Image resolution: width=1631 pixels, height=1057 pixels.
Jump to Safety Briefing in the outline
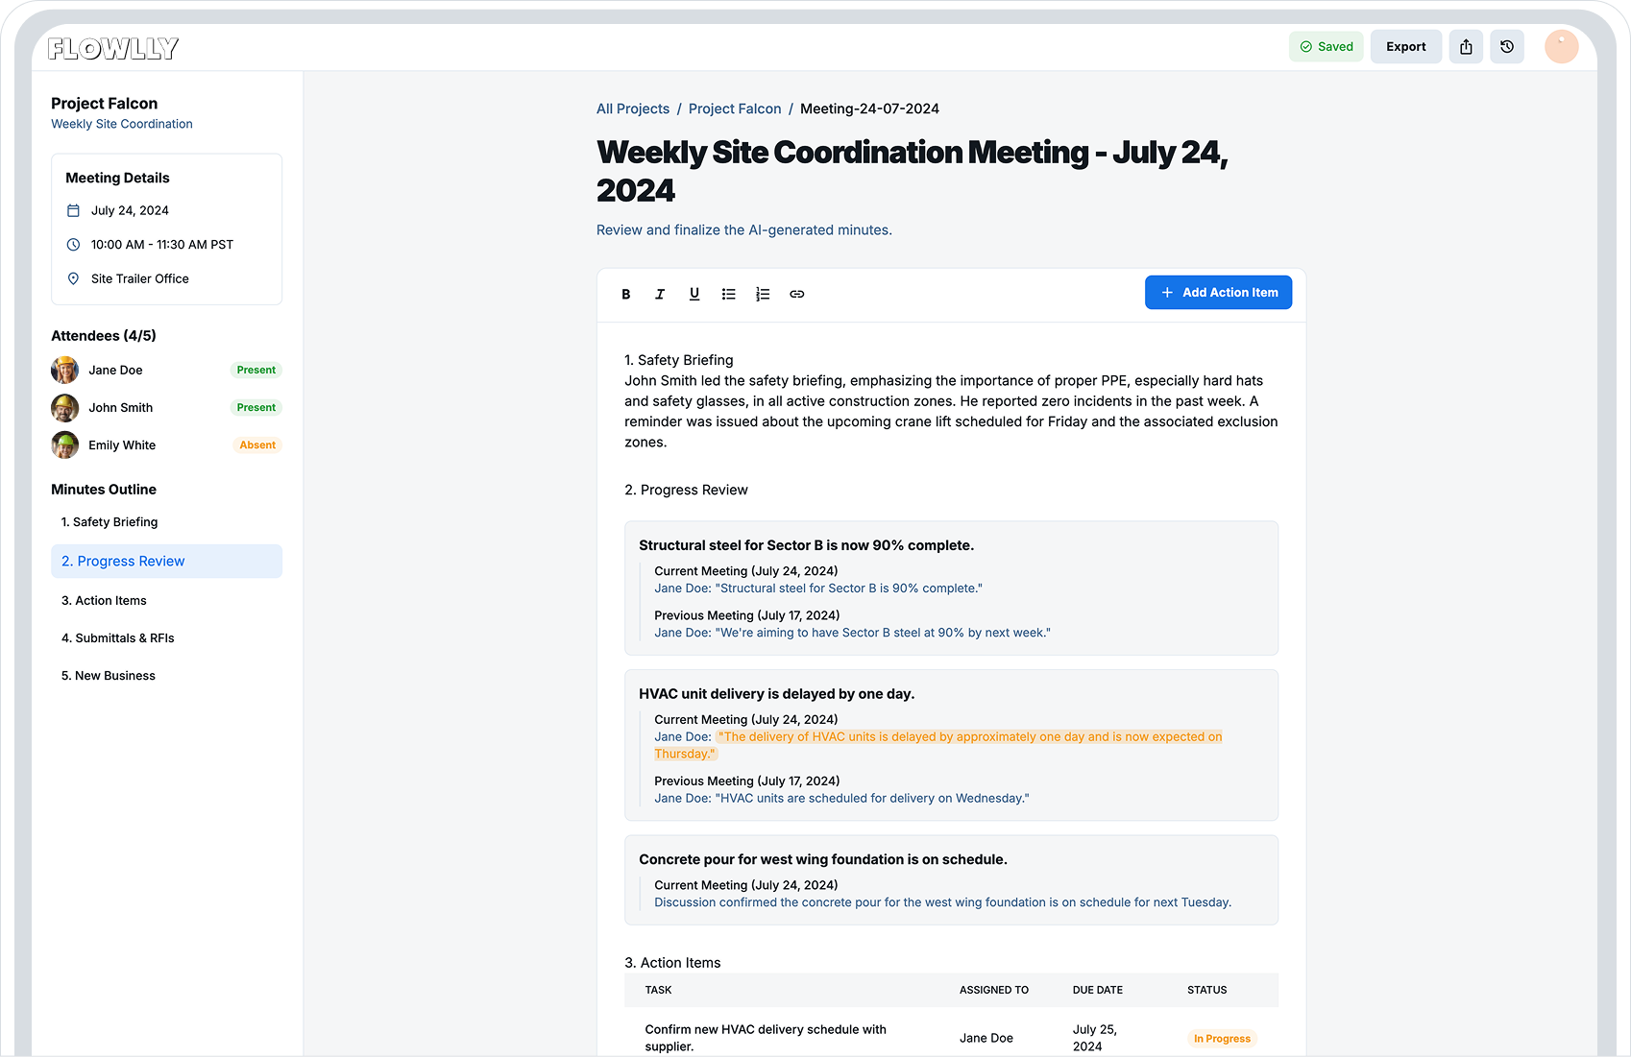coord(110,522)
